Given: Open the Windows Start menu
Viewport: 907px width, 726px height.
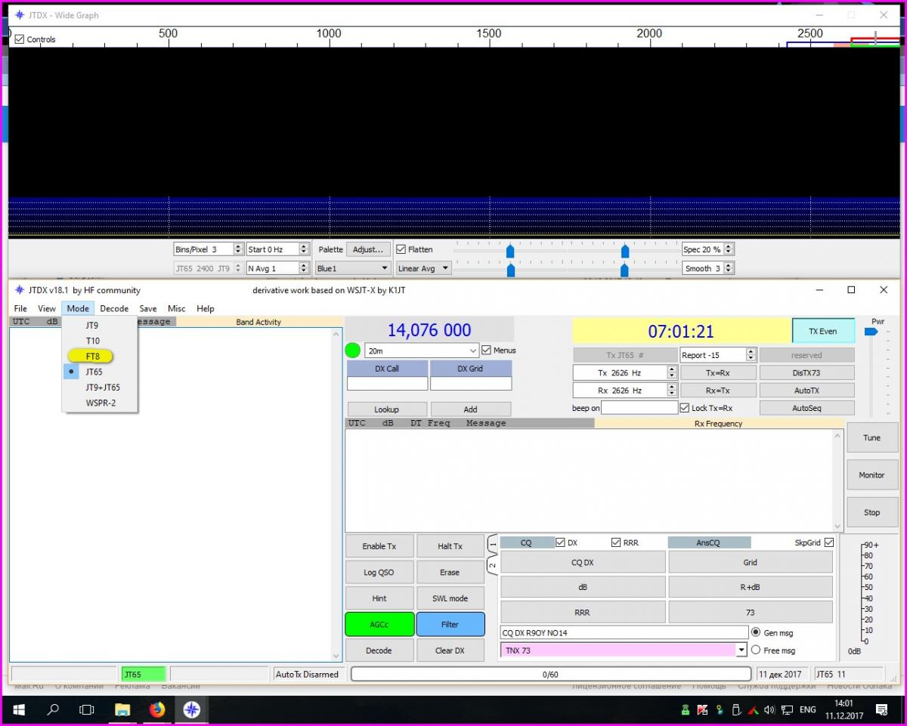Looking at the screenshot, I should tap(18, 709).
